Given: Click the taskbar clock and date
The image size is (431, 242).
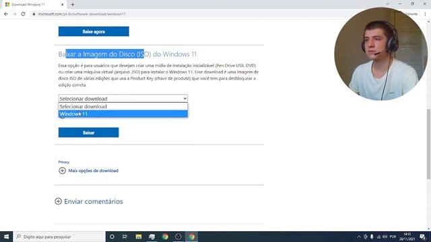Looking at the screenshot, I should point(407,237).
